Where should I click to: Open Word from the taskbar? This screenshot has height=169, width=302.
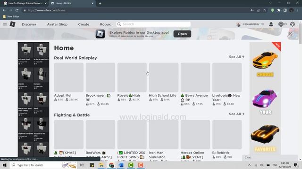click(x=121, y=165)
